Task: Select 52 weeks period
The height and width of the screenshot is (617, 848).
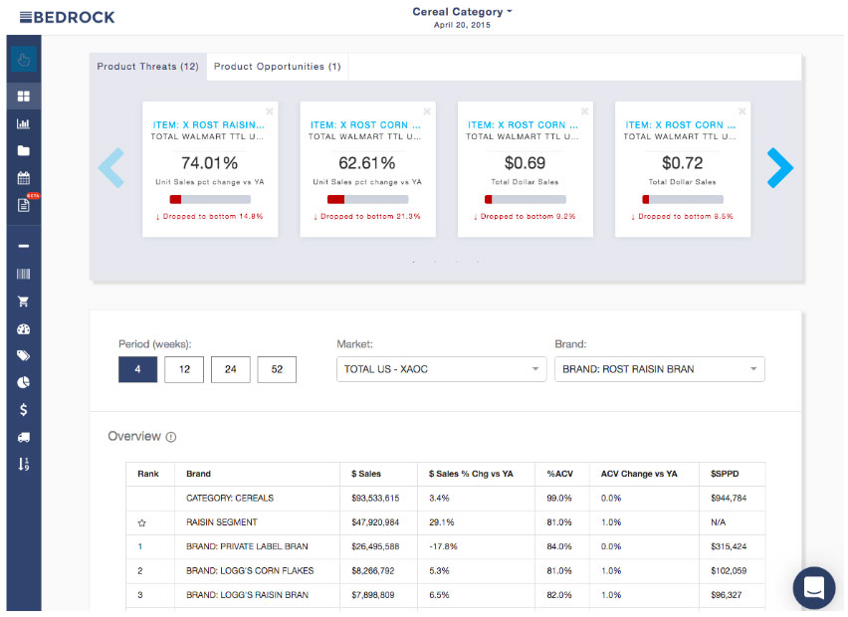Action: coord(277,369)
